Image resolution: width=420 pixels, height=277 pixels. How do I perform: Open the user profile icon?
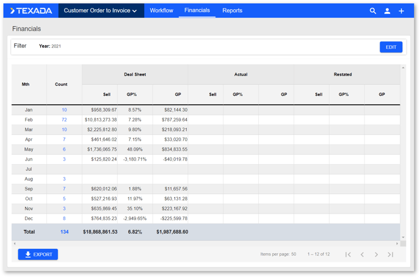click(x=387, y=11)
